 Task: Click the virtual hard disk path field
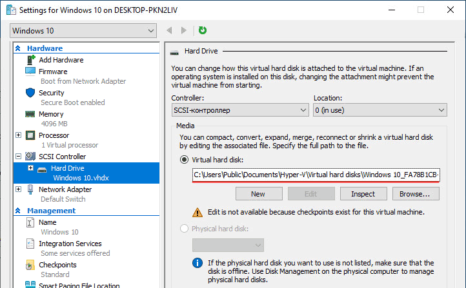[x=316, y=175]
